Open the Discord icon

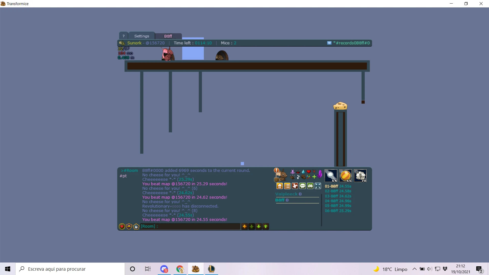click(310, 186)
